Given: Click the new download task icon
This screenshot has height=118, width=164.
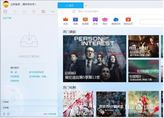Looking at the screenshot, I should [x=5, y=11].
